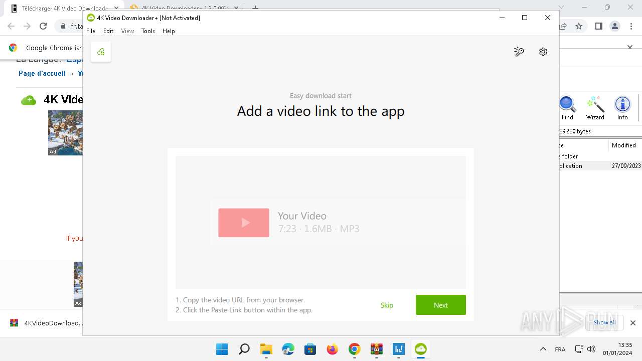
Task: Open Windows Search from the taskbar
Action: [x=244, y=349]
